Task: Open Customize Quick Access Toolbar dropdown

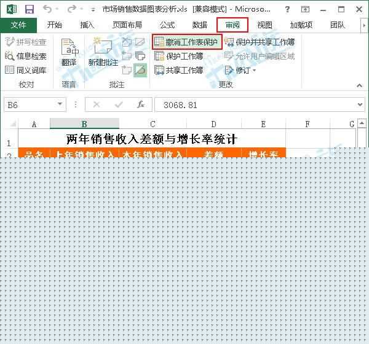Action: pyautogui.click(x=93, y=10)
